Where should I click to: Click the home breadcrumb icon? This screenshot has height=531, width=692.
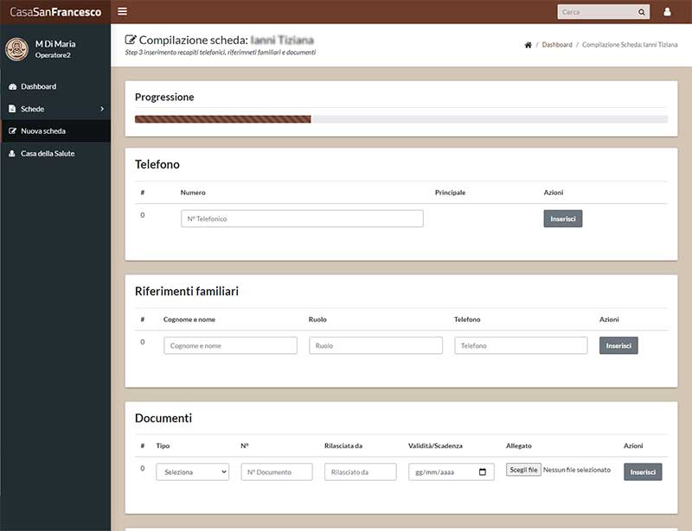(x=528, y=45)
